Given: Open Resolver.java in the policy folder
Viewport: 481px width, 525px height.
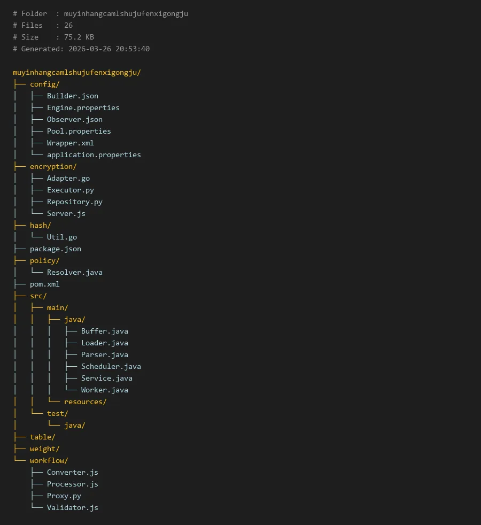Looking at the screenshot, I should click(x=74, y=272).
